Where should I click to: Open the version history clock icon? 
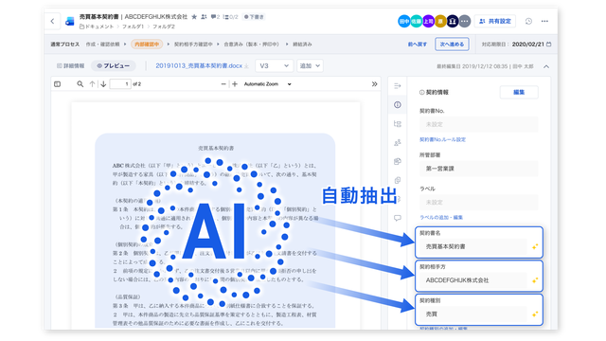pos(528,21)
